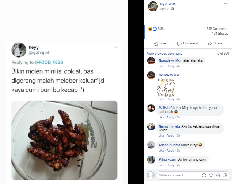Reply to Nenny Himeka's comment
This screenshot has height=184, width=232.
click(170, 136)
